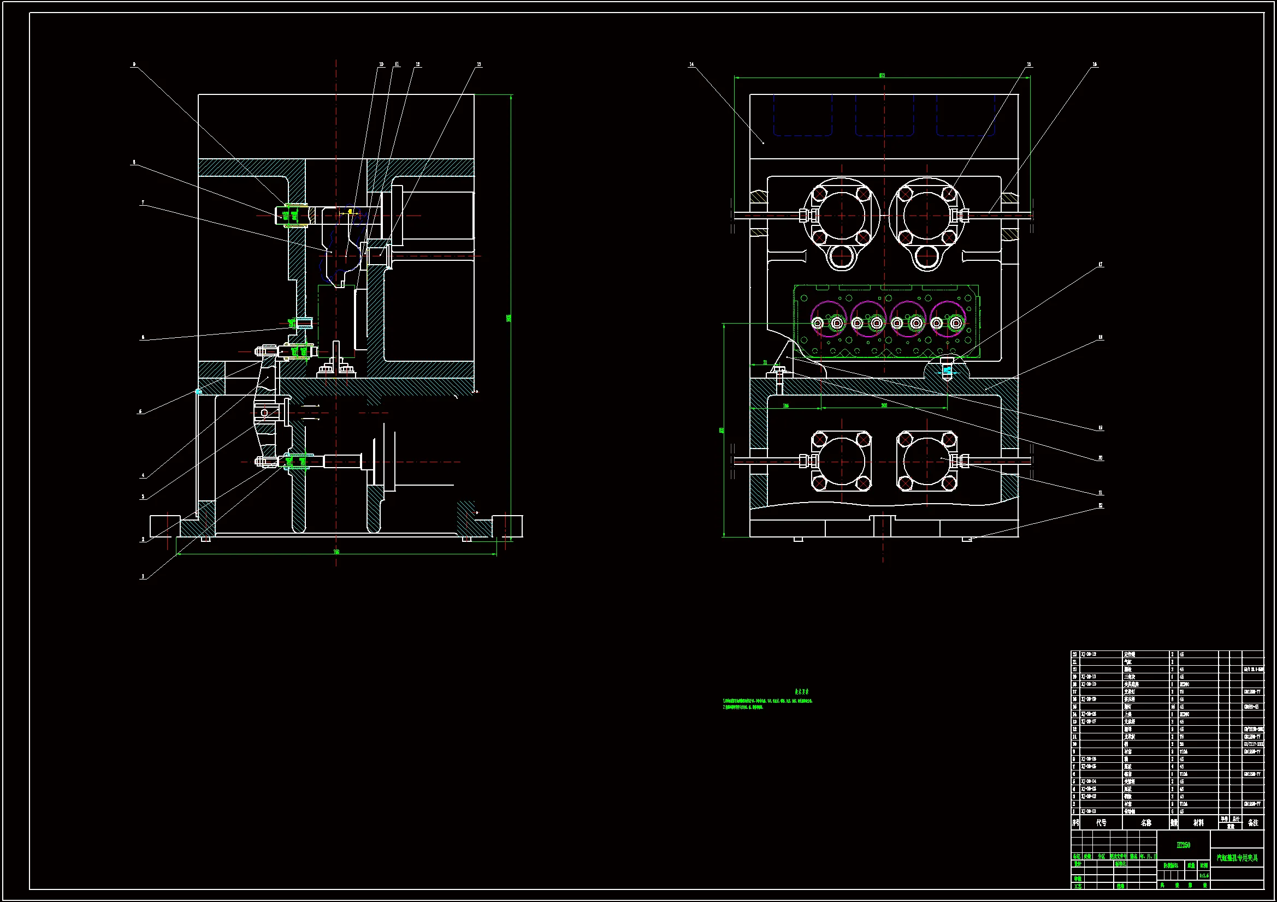
Task: Click the 备注 remarks column header
Action: click(1252, 823)
